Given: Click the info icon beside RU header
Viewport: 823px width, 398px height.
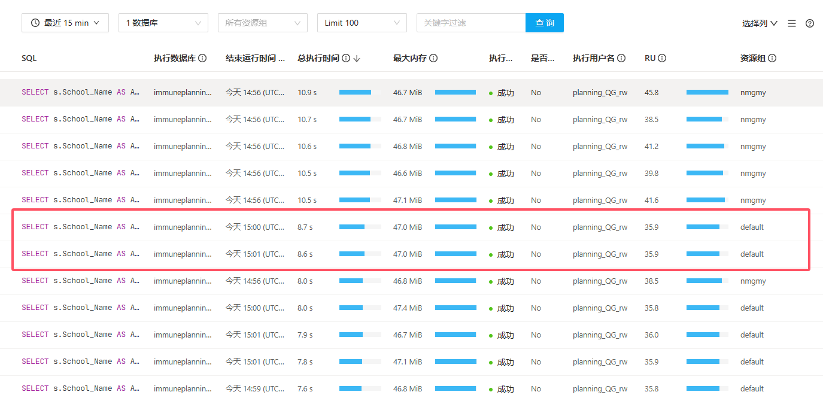Looking at the screenshot, I should coord(663,59).
